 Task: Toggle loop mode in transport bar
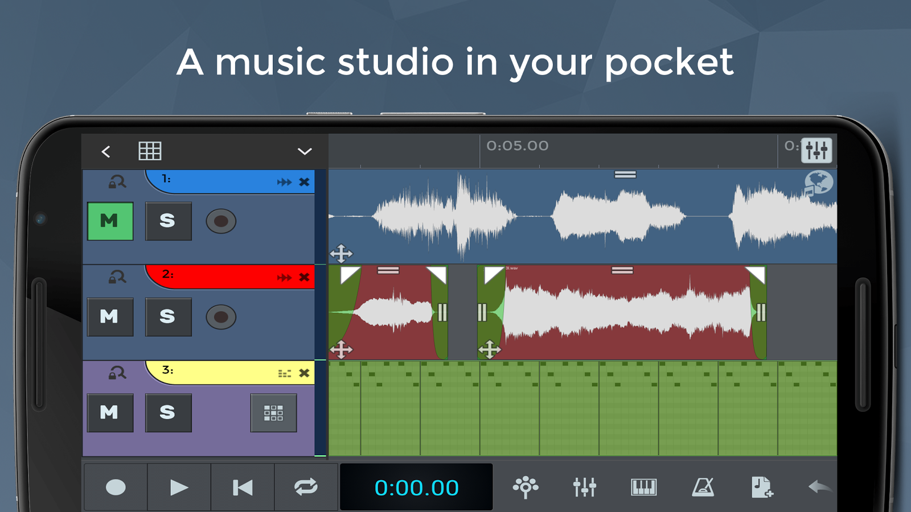[306, 488]
